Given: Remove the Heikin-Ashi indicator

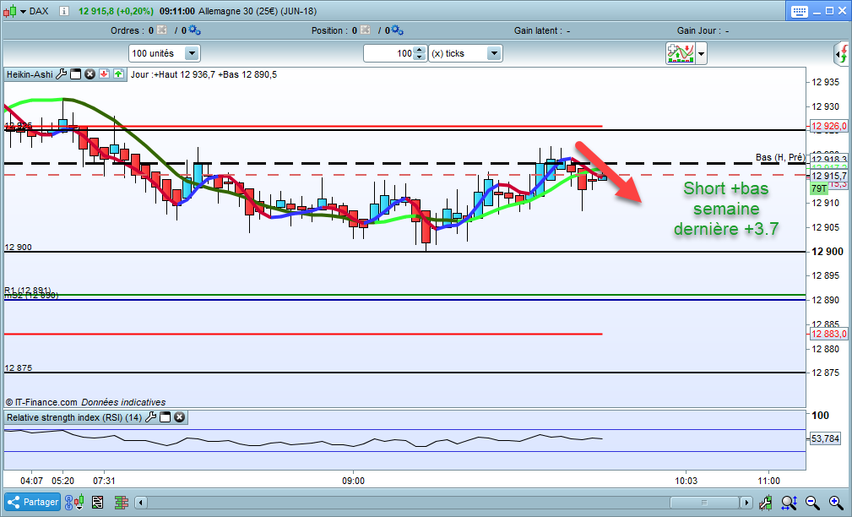Looking at the screenshot, I should (x=90, y=74).
